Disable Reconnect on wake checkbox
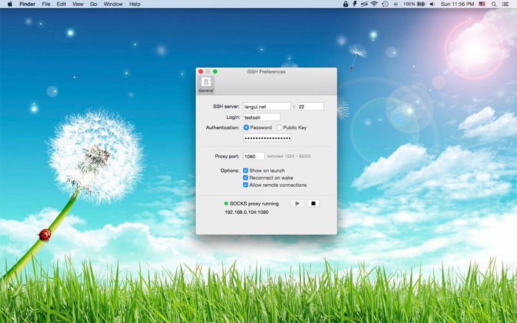The image size is (517, 323). [246, 178]
